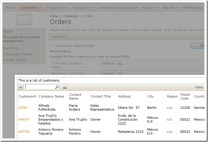Sort by Region column header

click(172, 96)
